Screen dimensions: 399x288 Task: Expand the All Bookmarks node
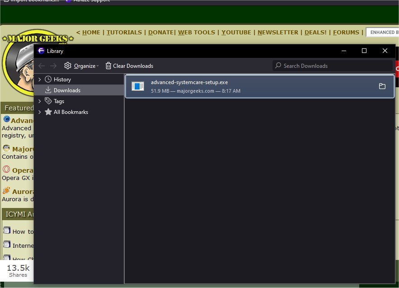39,112
